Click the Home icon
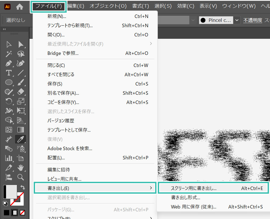 (x=19, y=7)
